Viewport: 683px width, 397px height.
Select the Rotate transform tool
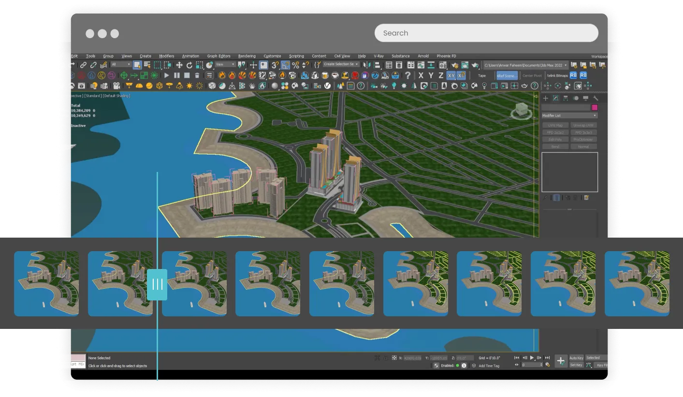point(189,65)
